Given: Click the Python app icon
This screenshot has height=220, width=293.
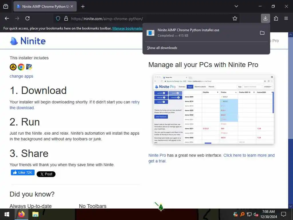Looking at the screenshot, I should coord(29,67).
